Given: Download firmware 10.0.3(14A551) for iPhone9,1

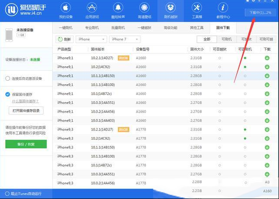Looking at the screenshot, I should pos(267,103).
